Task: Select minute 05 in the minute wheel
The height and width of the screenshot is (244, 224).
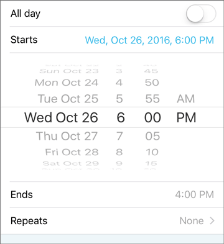Action: point(152,136)
